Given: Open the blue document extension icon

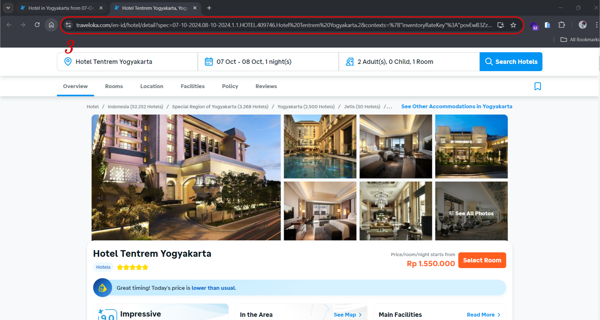Looking at the screenshot, I should tap(547, 25).
